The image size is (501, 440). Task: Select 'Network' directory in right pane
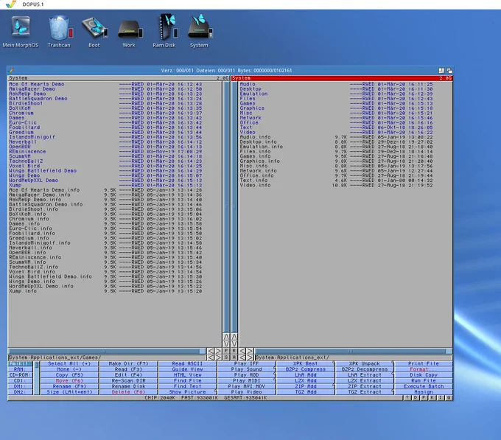pyautogui.click(x=337, y=118)
